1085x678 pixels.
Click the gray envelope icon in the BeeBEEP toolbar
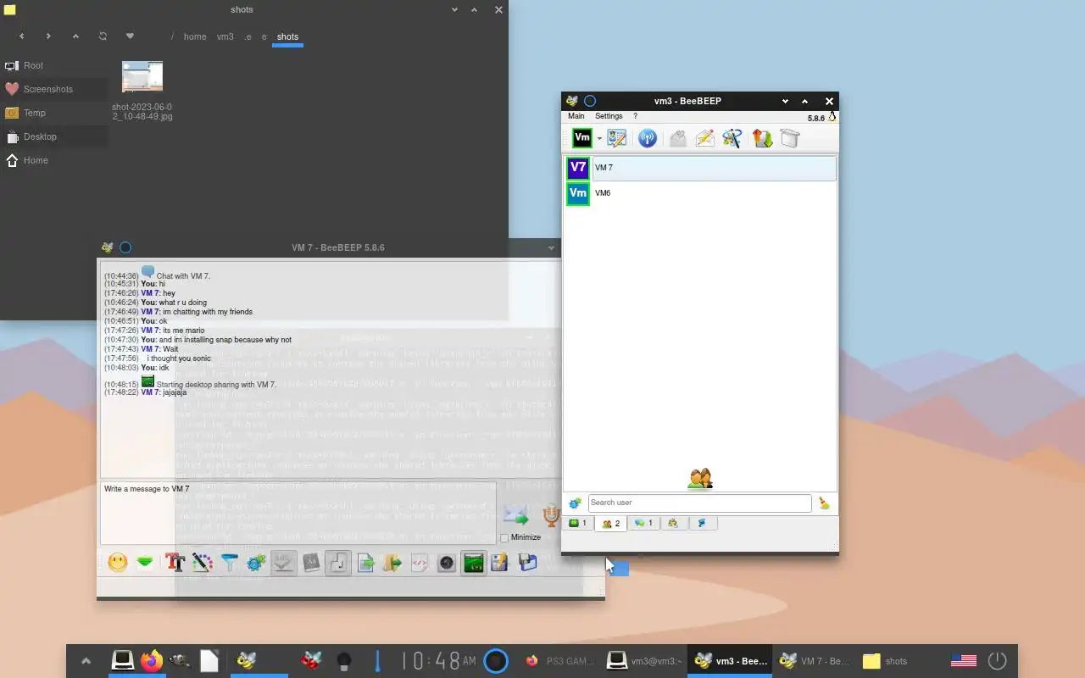click(x=677, y=138)
